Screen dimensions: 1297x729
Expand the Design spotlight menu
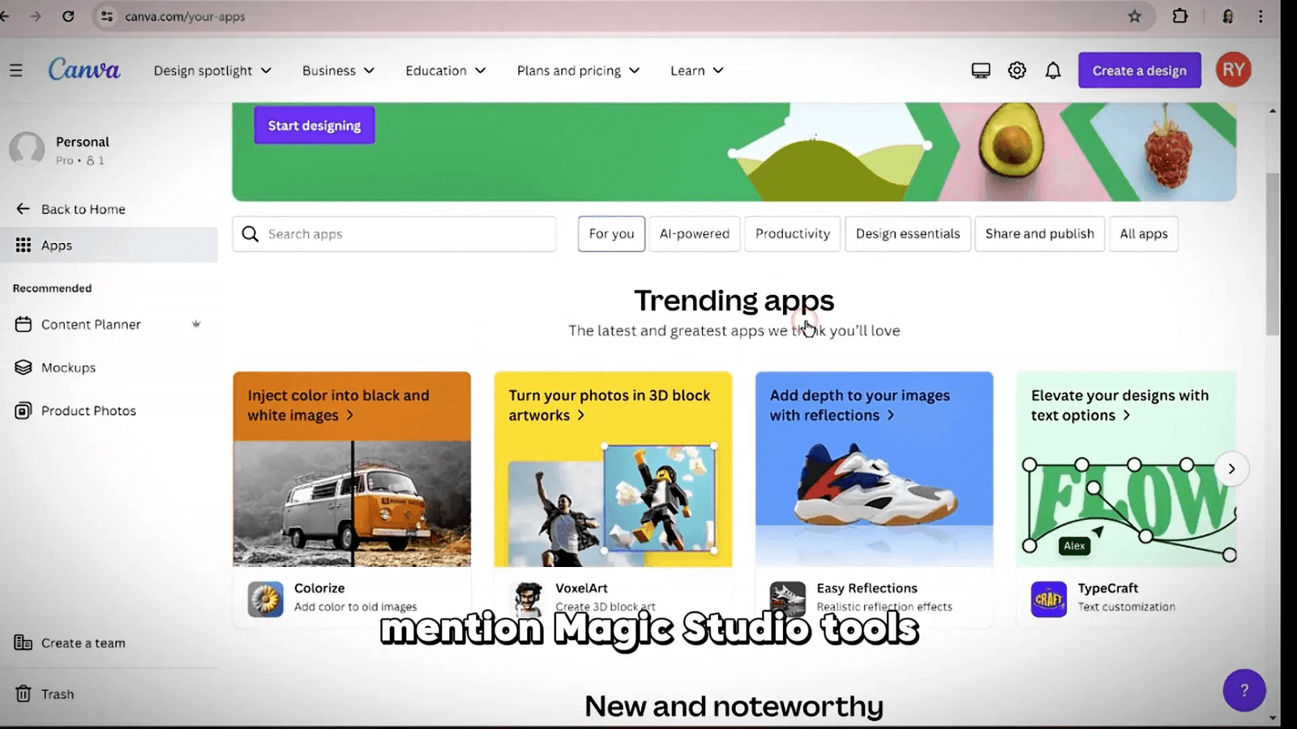[212, 70]
